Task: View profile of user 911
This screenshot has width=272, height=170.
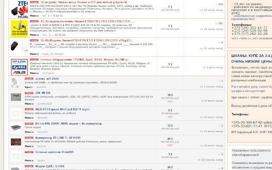Action: tap(45, 35)
